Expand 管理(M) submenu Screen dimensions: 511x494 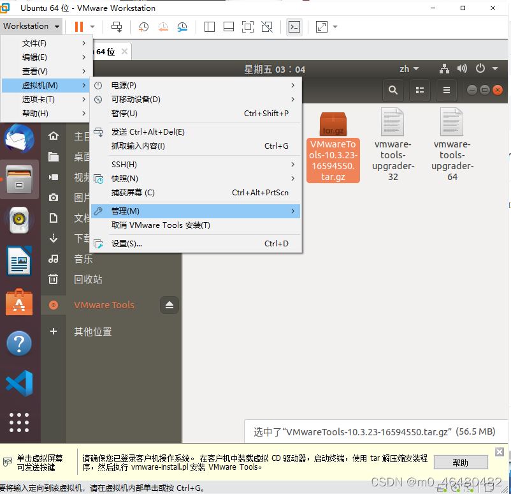click(196, 211)
